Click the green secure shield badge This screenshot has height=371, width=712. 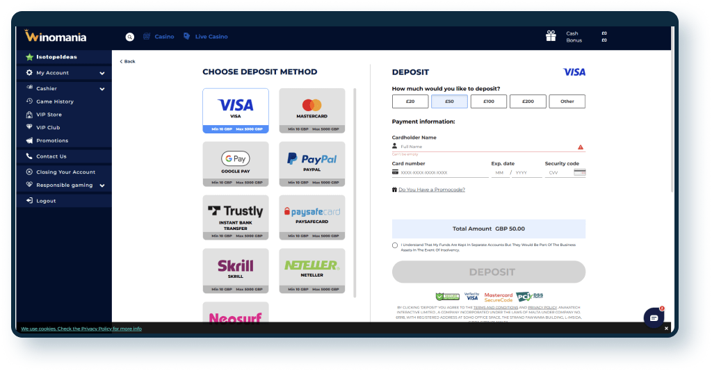(x=447, y=297)
